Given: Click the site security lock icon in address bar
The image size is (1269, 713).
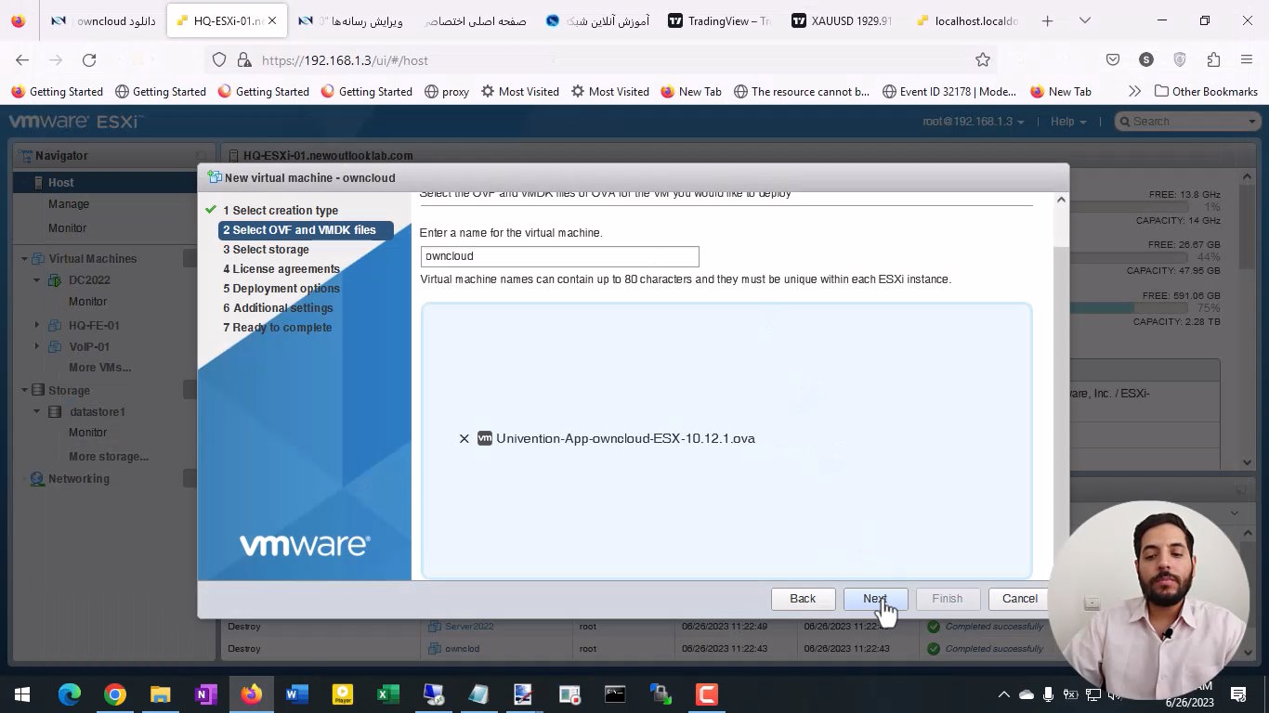Looking at the screenshot, I should tap(243, 60).
